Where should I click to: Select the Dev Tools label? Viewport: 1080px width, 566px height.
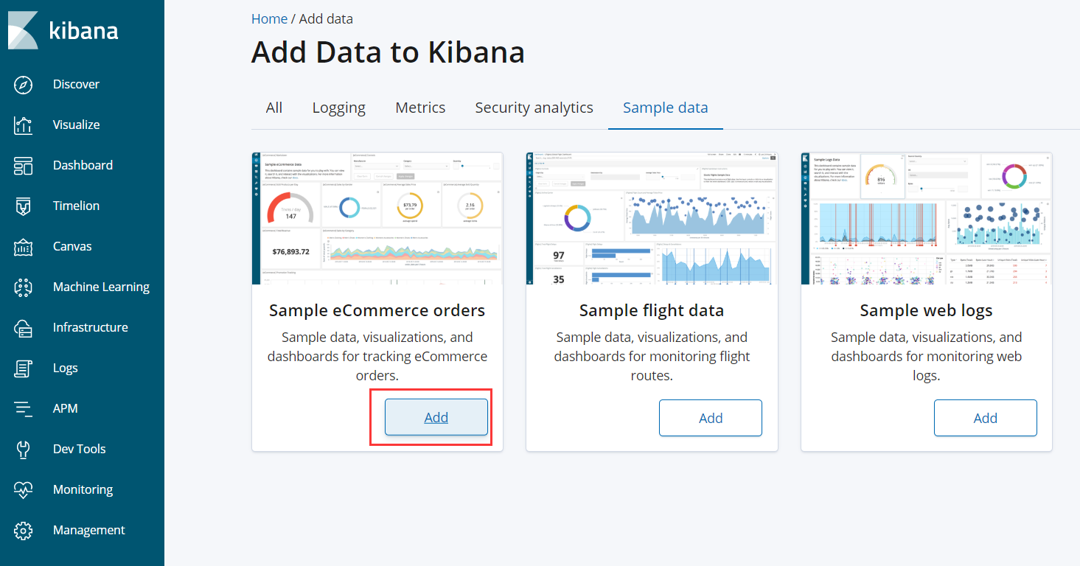click(79, 449)
